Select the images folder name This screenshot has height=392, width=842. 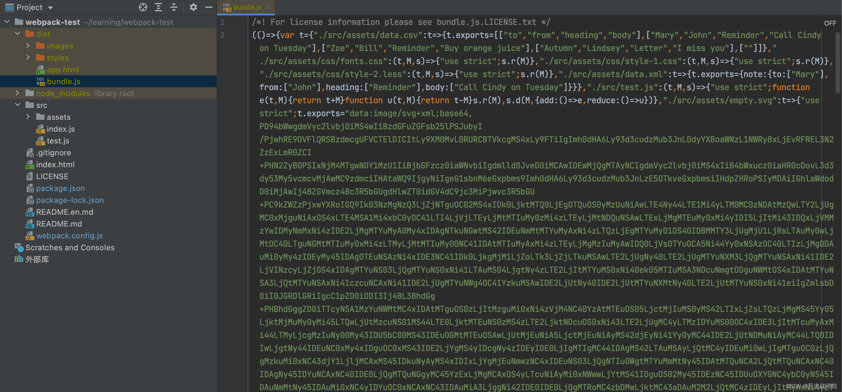tap(60, 46)
